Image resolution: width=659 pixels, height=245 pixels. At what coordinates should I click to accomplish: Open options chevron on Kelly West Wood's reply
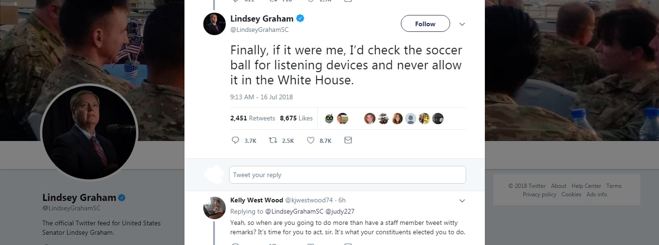pos(462,201)
